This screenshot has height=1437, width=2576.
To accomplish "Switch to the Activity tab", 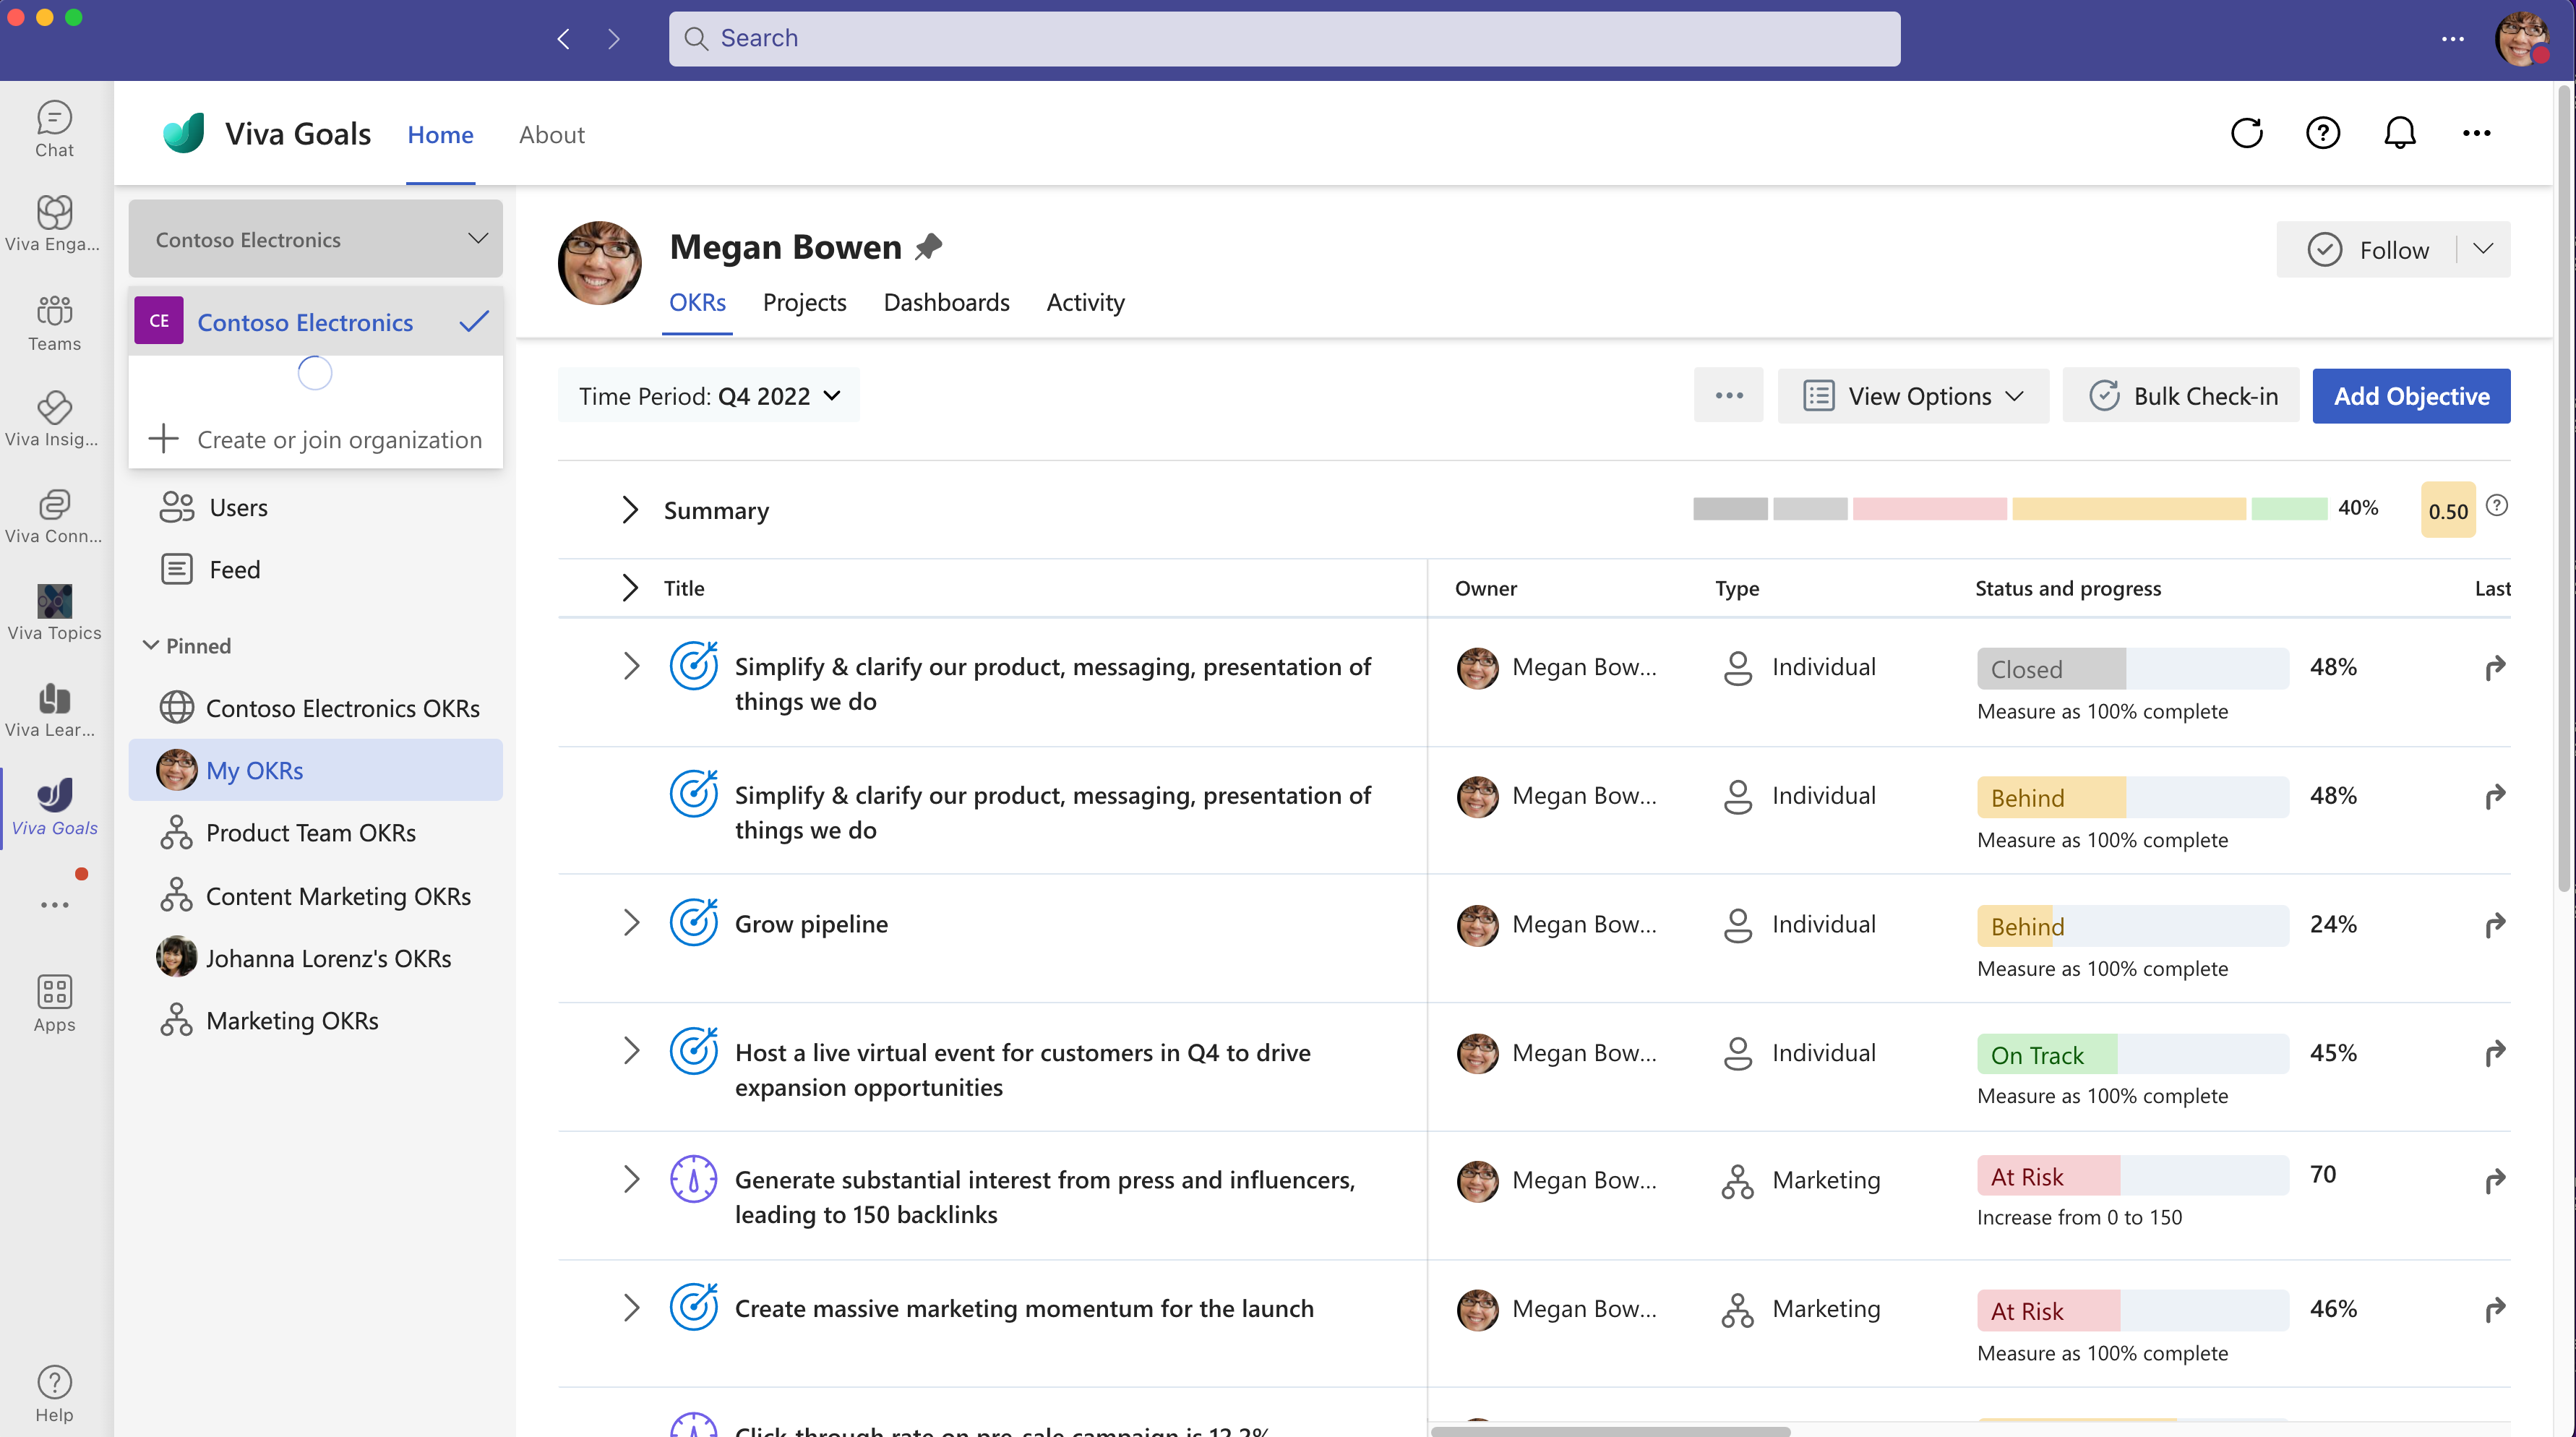I will tap(1085, 301).
